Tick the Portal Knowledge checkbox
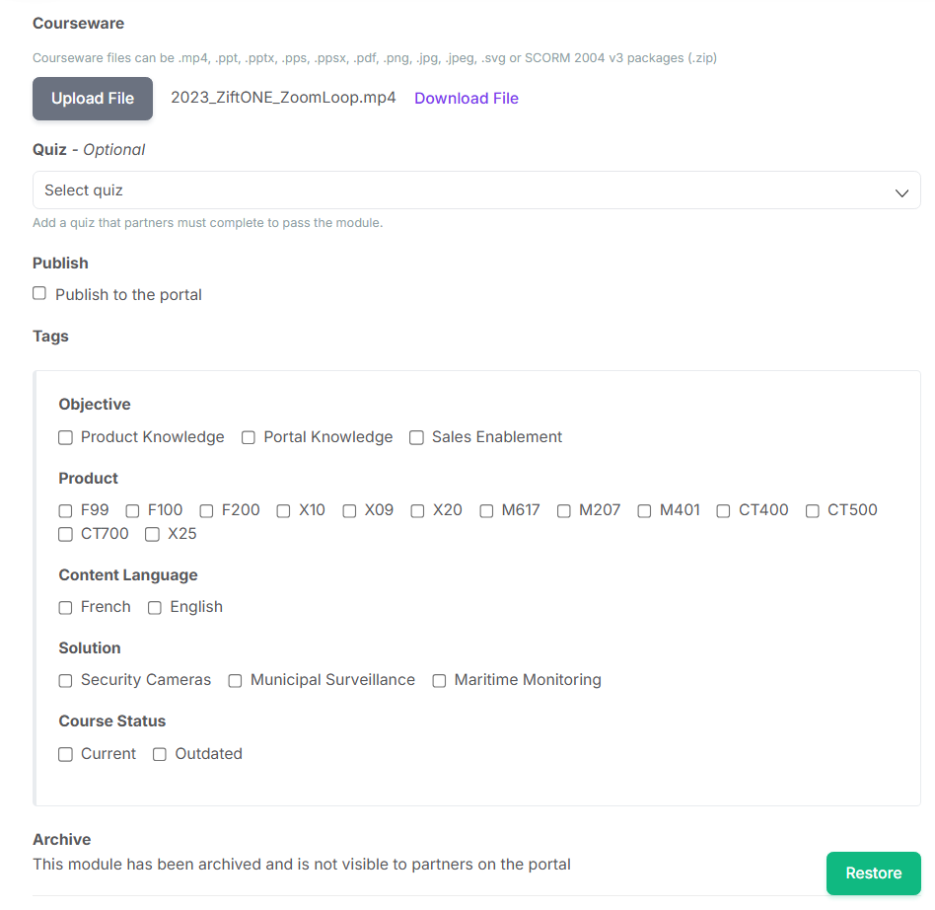This screenshot has height=910, width=935. point(249,438)
